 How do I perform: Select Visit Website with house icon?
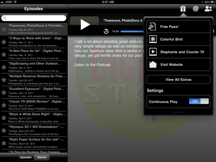pos(178,65)
